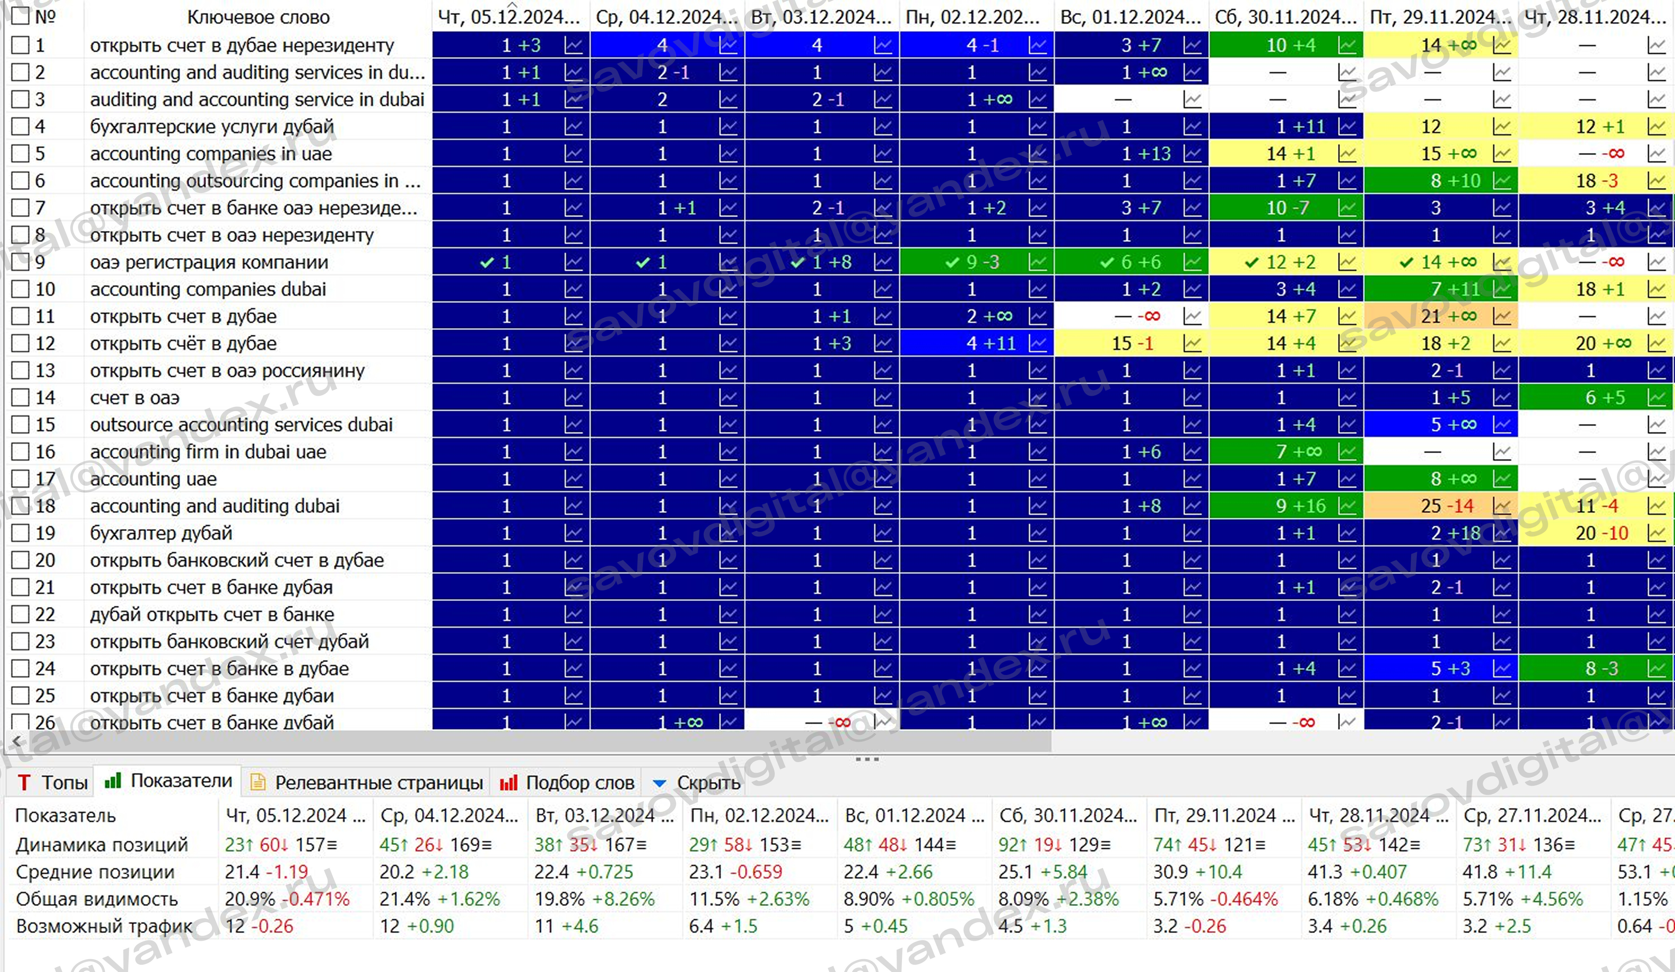Sort by the Вс, 01.12.2024 column header
The height and width of the screenshot is (972, 1675).
[1131, 17]
